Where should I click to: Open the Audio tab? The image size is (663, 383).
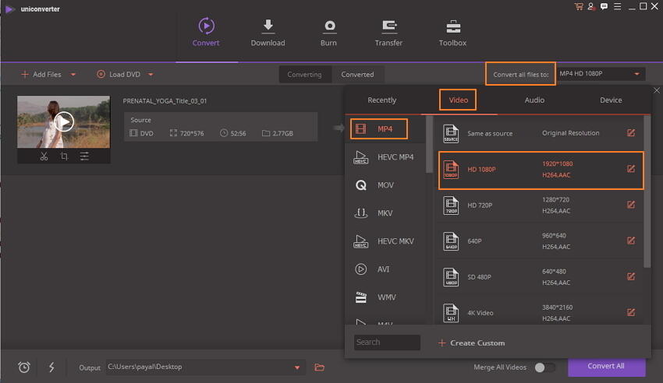[534, 100]
